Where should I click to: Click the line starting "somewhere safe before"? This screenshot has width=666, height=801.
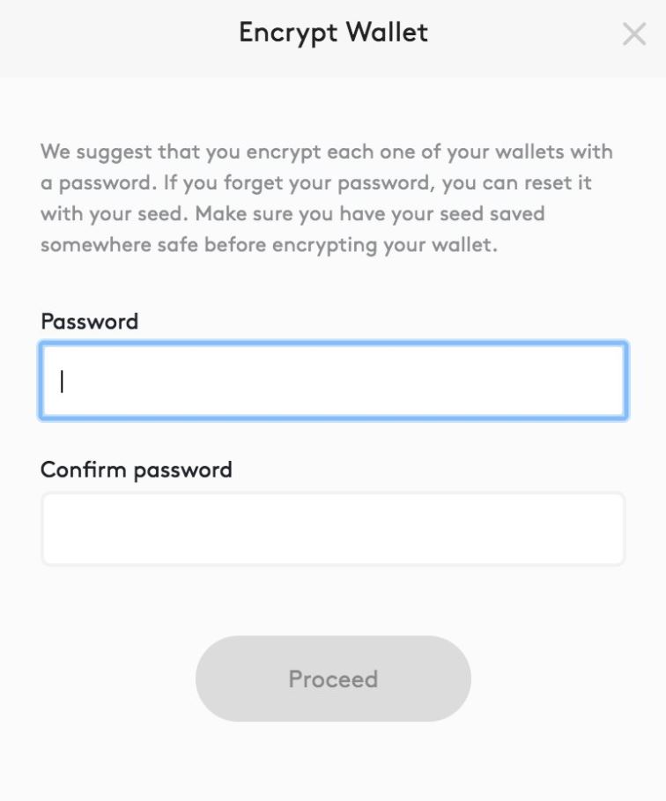click(x=269, y=245)
